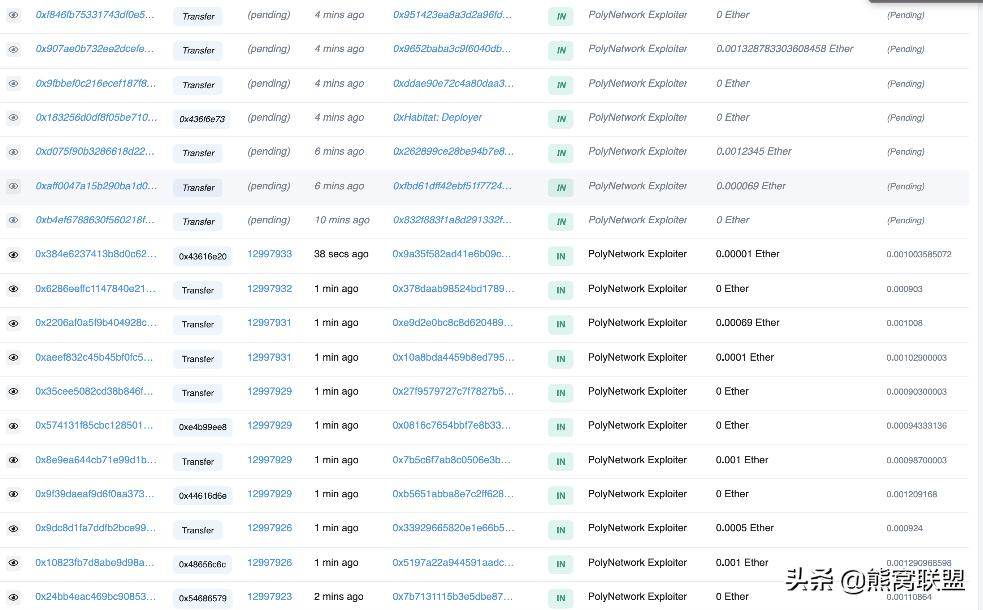Click value 0.001328783303608458 Ether

(785, 49)
